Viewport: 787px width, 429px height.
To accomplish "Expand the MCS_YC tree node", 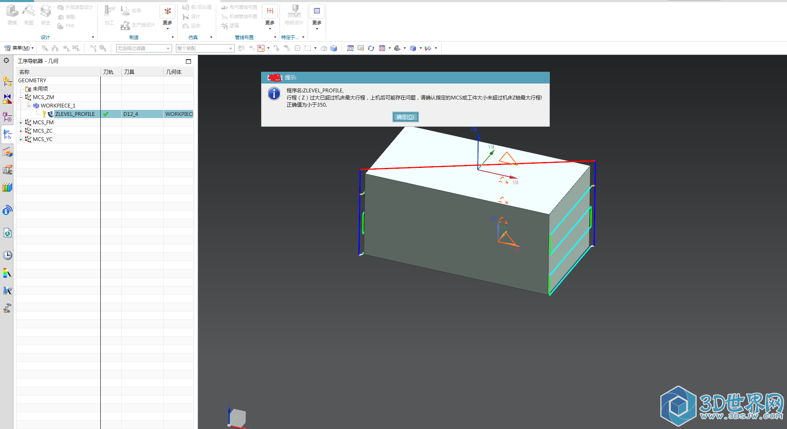I will click(21, 139).
